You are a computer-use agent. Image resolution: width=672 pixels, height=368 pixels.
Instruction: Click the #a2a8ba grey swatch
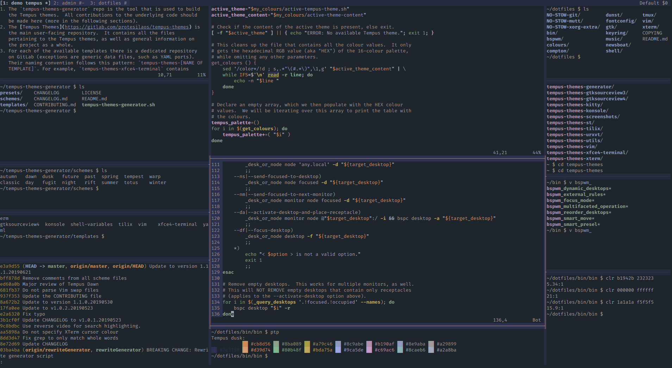coord(431,350)
